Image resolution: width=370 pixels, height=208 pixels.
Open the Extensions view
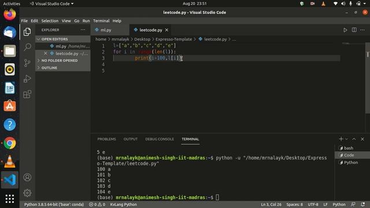point(27,94)
